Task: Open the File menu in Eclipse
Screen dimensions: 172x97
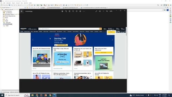Action: click(x=1, y=3)
